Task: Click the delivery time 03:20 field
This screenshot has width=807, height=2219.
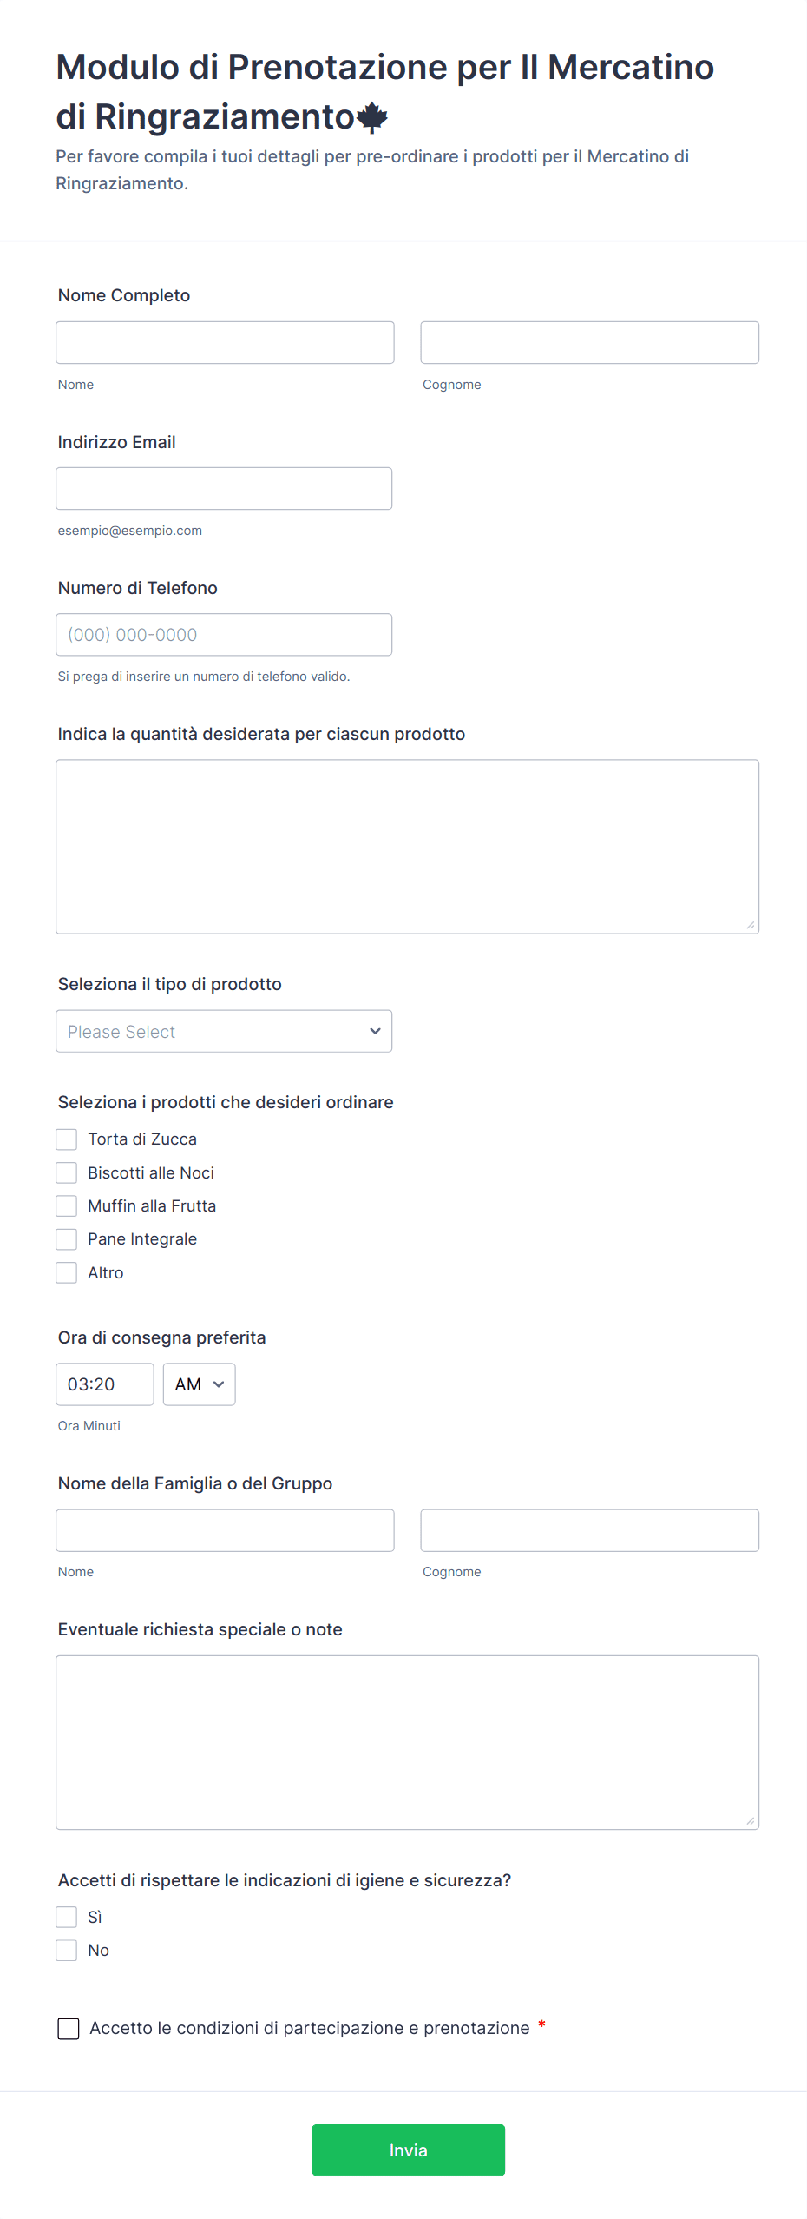Action: 104,1384
